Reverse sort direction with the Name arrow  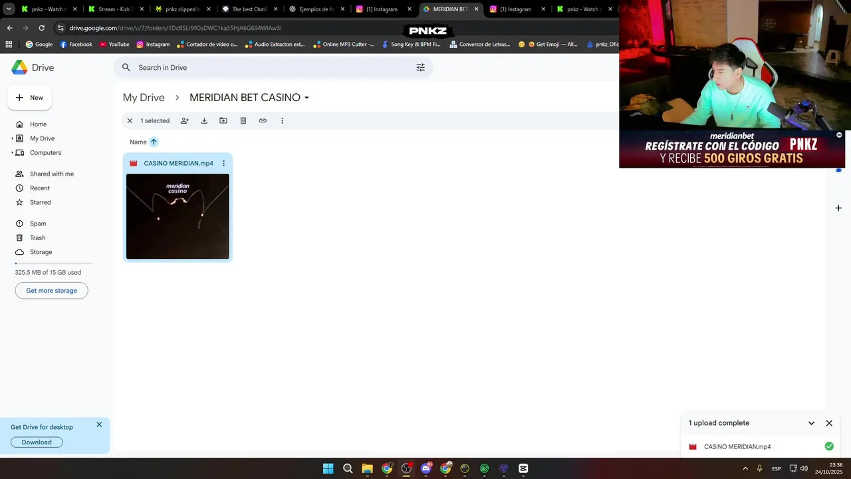click(x=154, y=142)
